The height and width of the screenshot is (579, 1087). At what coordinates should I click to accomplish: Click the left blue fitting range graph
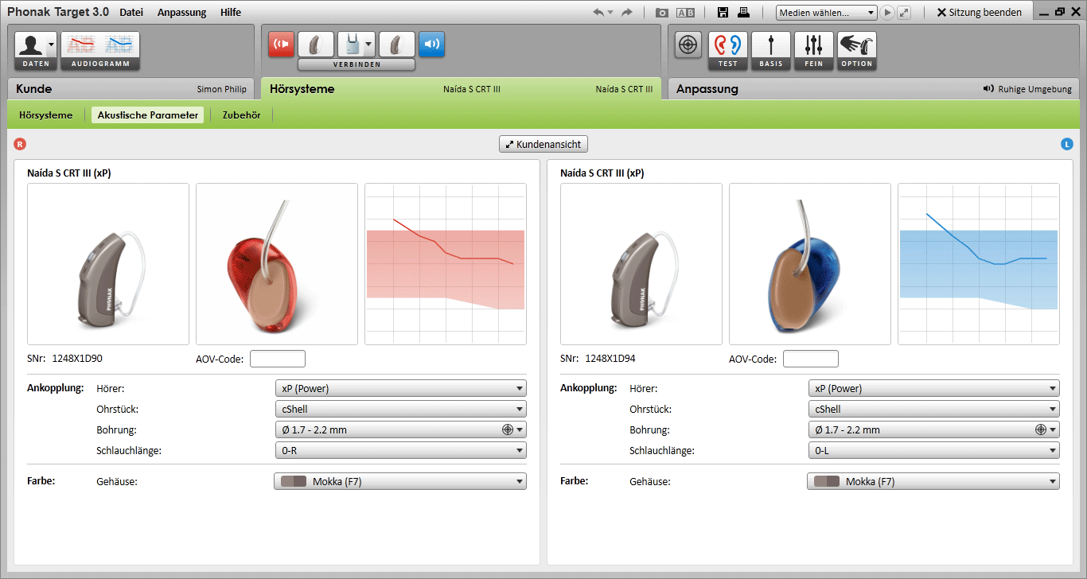point(979,264)
